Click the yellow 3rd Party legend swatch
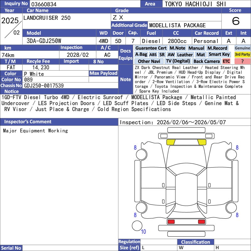 242,55
